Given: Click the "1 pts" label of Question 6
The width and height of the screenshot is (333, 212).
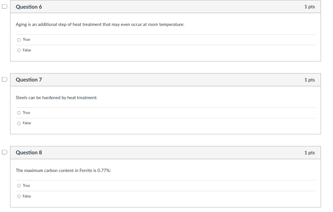Looking at the screenshot, I should (309, 7).
